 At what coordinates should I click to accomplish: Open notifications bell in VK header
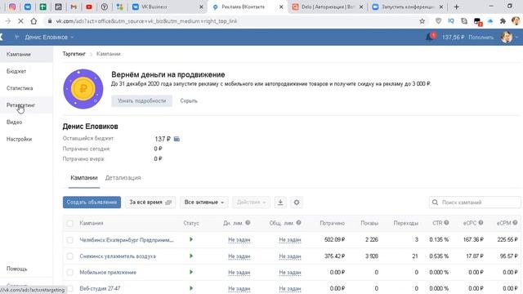pos(430,36)
